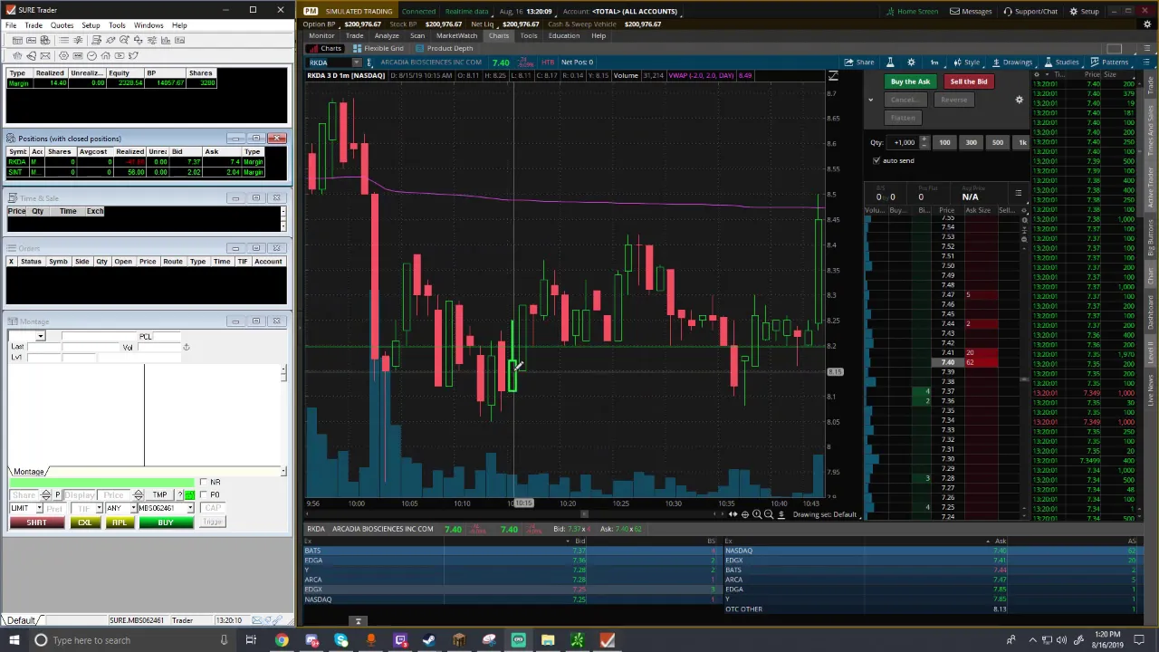The image size is (1159, 652).
Task: Open chart settings gear beside the 1m timeframe
Action: (911, 62)
